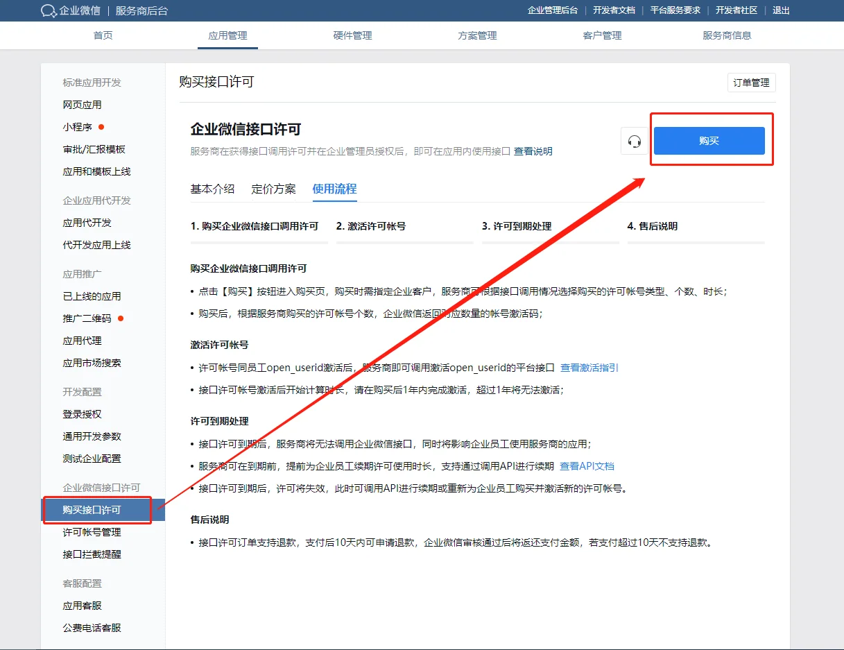Select the 使用流程 tab
Viewport: 844px width, 650px height.
point(334,189)
